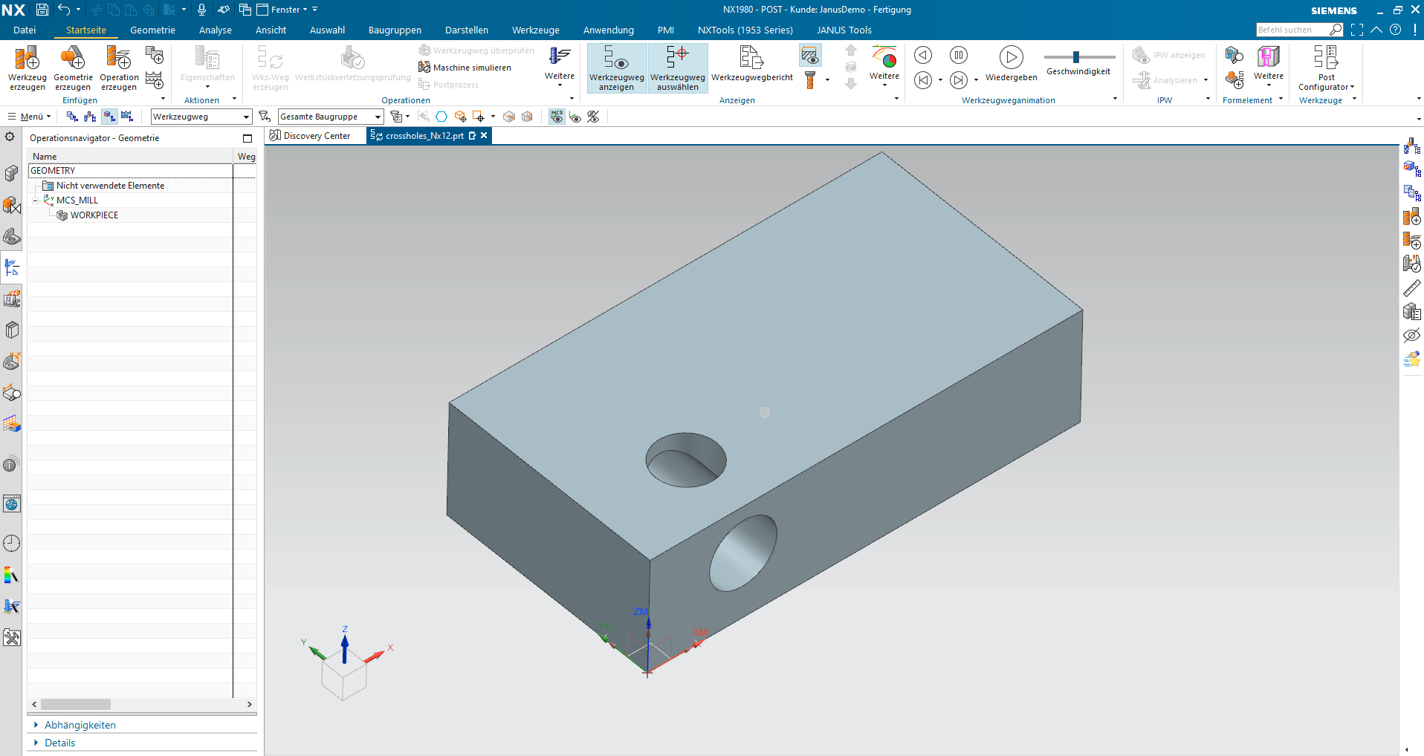
Task: Switch to the Geometrie ribbon tab
Action: 152,30
